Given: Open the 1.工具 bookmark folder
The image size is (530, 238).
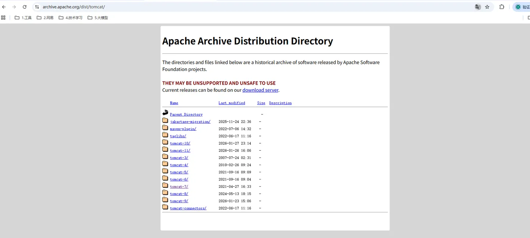Looking at the screenshot, I should (23, 17).
